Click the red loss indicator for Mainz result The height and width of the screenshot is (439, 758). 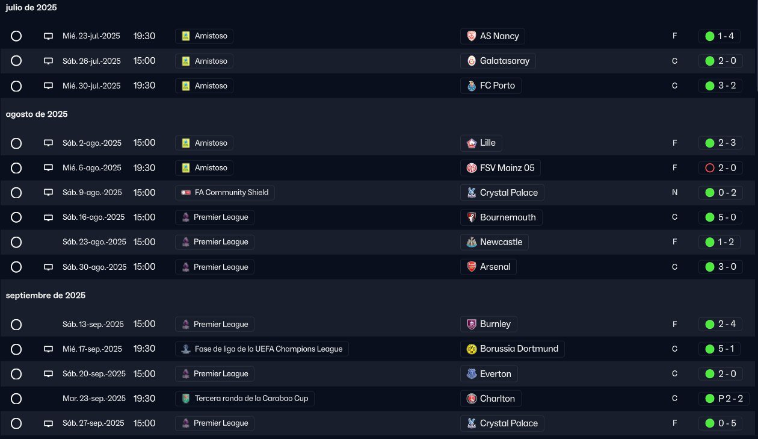click(709, 168)
